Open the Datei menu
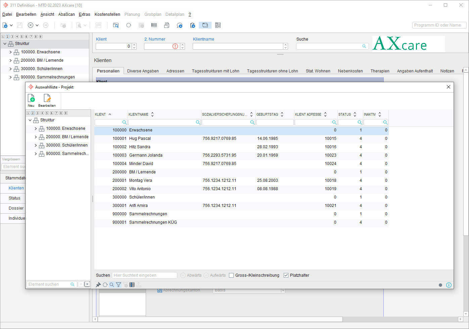This screenshot has width=469, height=329. tap(7, 14)
